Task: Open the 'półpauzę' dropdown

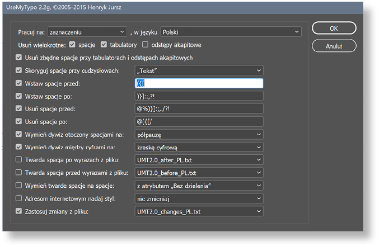Action: [x=199, y=135]
